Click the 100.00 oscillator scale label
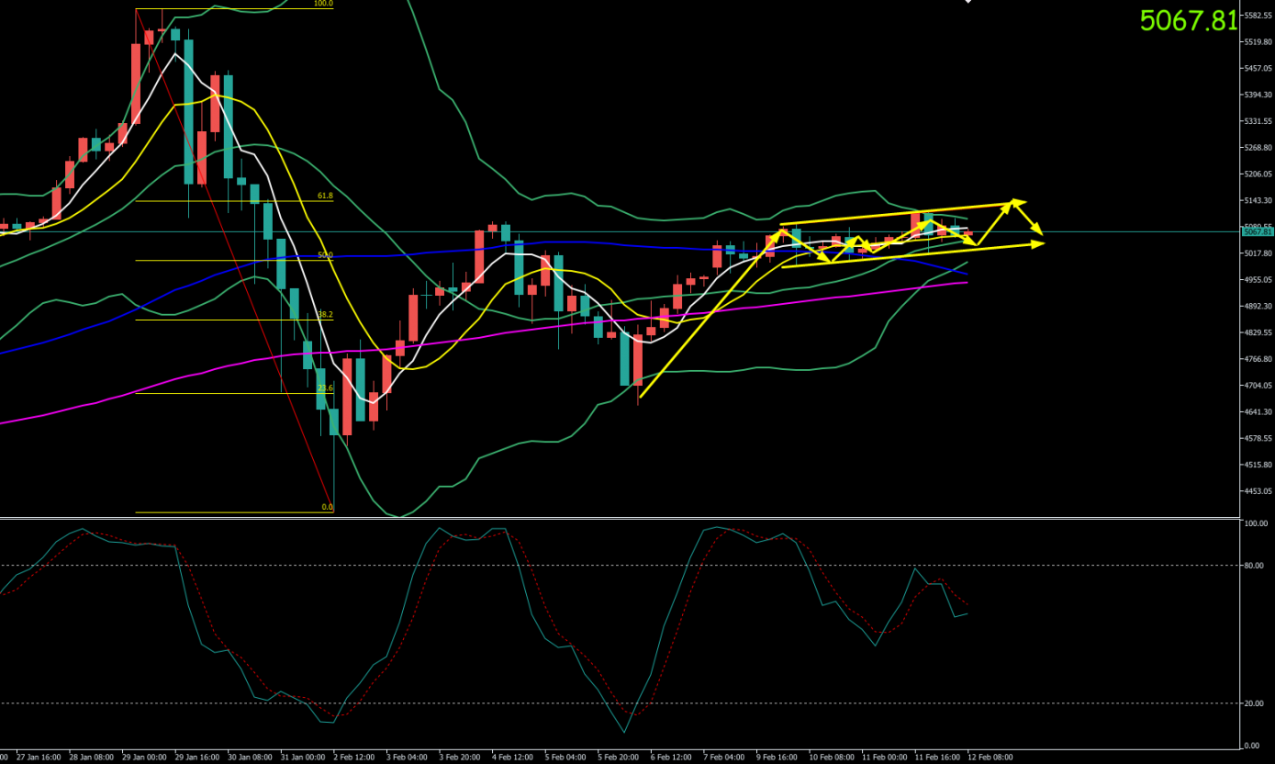 1255,523
